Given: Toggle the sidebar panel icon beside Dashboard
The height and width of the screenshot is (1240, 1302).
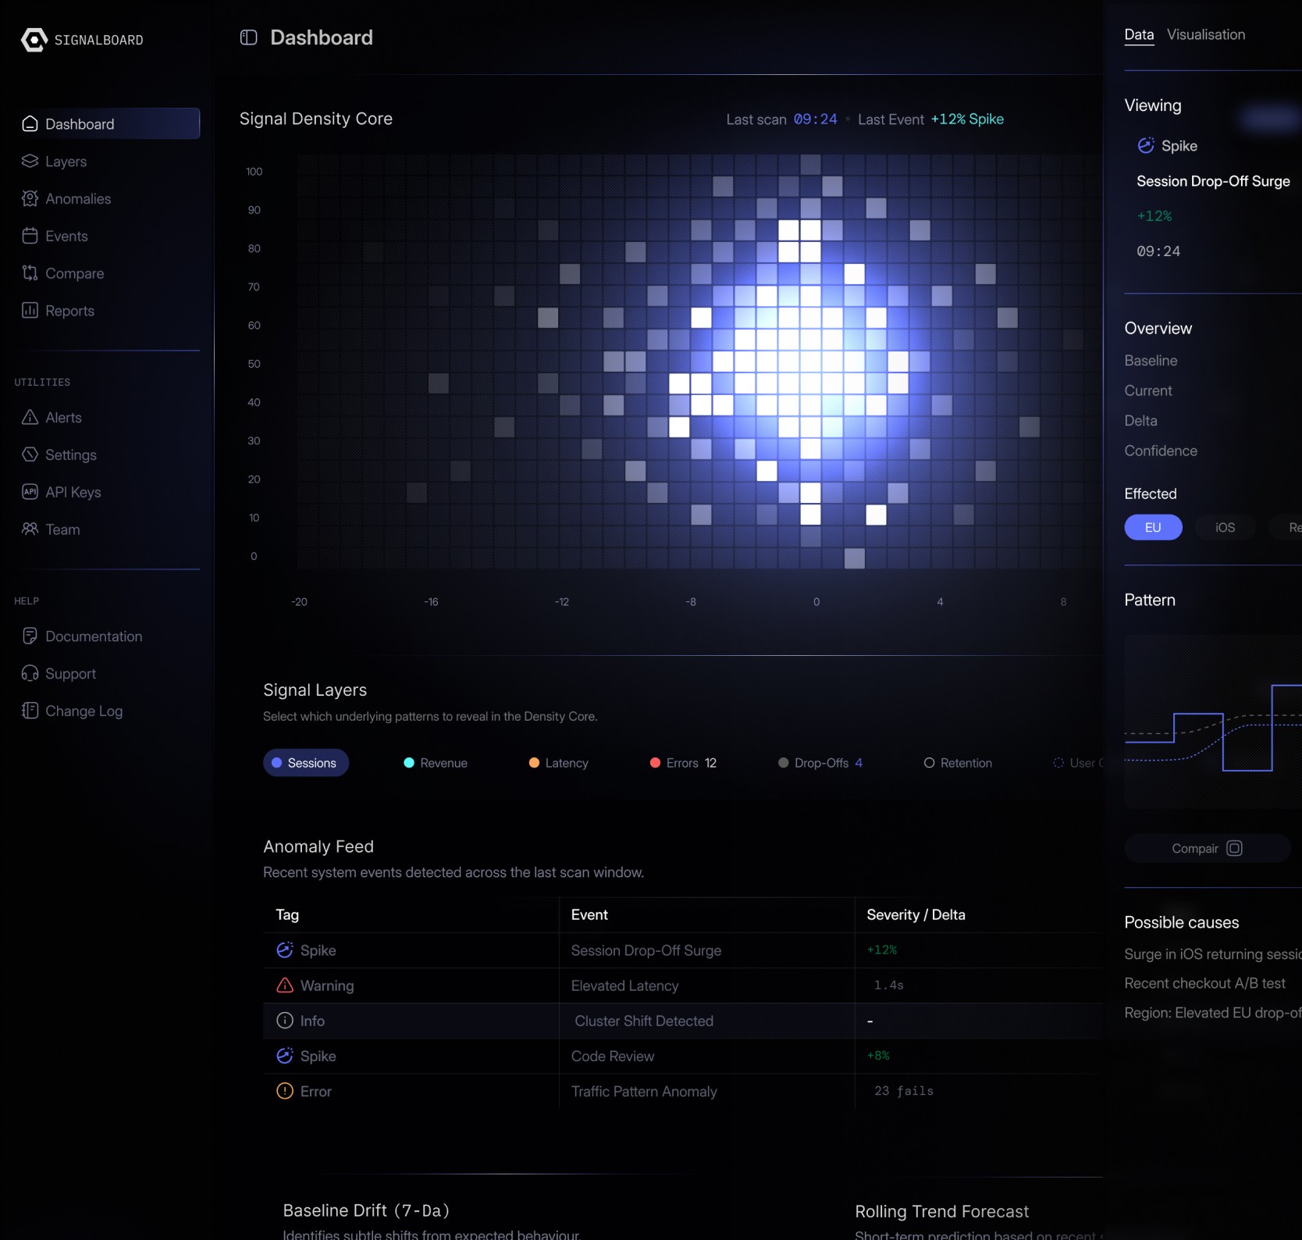Looking at the screenshot, I should (248, 37).
